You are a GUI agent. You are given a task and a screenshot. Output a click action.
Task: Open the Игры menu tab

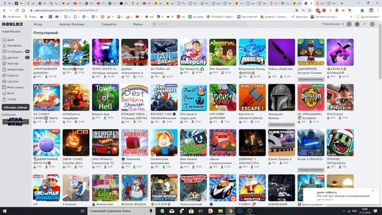(x=38, y=24)
